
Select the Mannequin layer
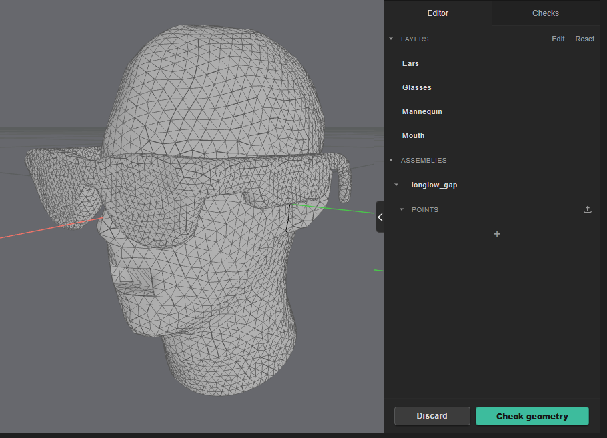[x=422, y=111]
